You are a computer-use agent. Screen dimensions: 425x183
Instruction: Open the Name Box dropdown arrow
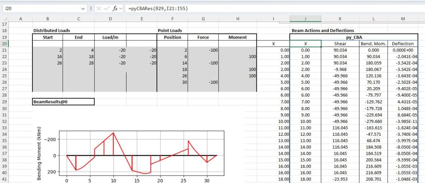85,8
